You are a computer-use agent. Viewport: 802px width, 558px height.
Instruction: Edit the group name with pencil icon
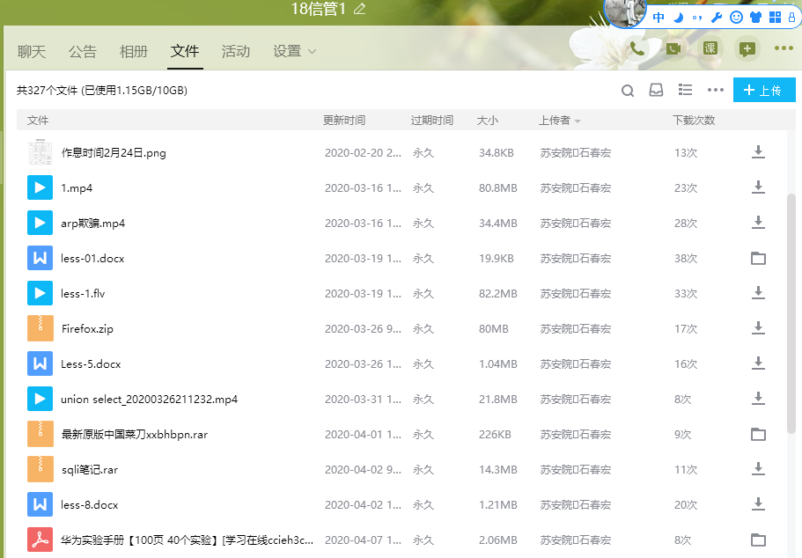(359, 10)
